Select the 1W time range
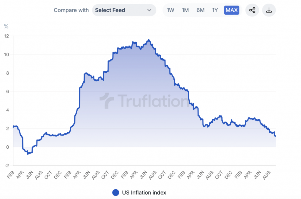301x199 pixels. pyautogui.click(x=170, y=10)
